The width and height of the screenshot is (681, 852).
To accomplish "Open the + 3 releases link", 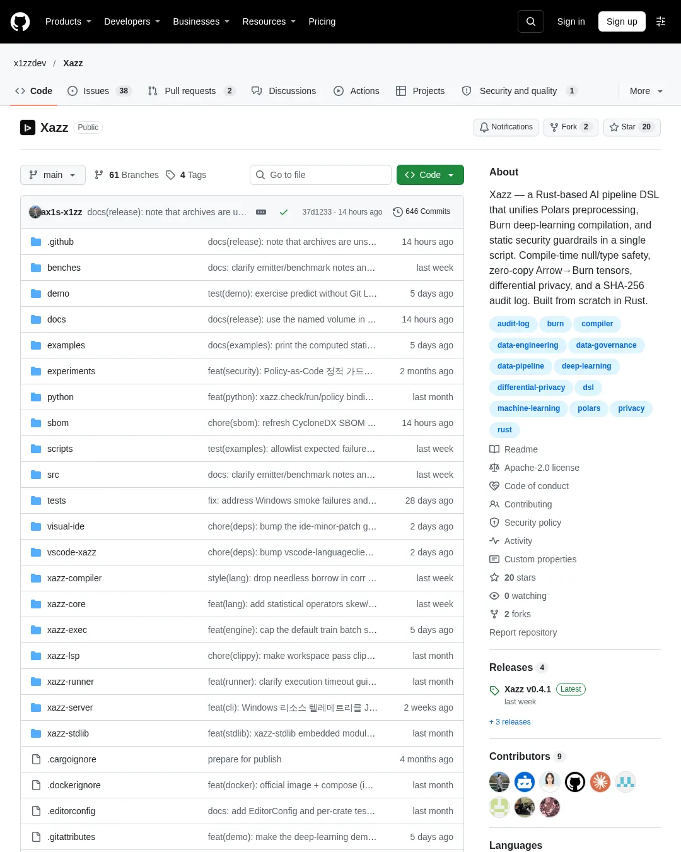I will click(510, 722).
